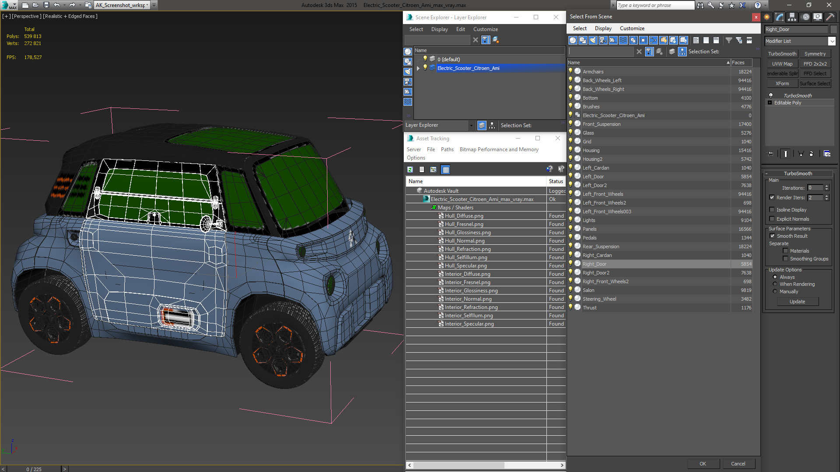The image size is (840, 472).
Task: Click Cancel in Select From Scene
Action: (x=738, y=464)
